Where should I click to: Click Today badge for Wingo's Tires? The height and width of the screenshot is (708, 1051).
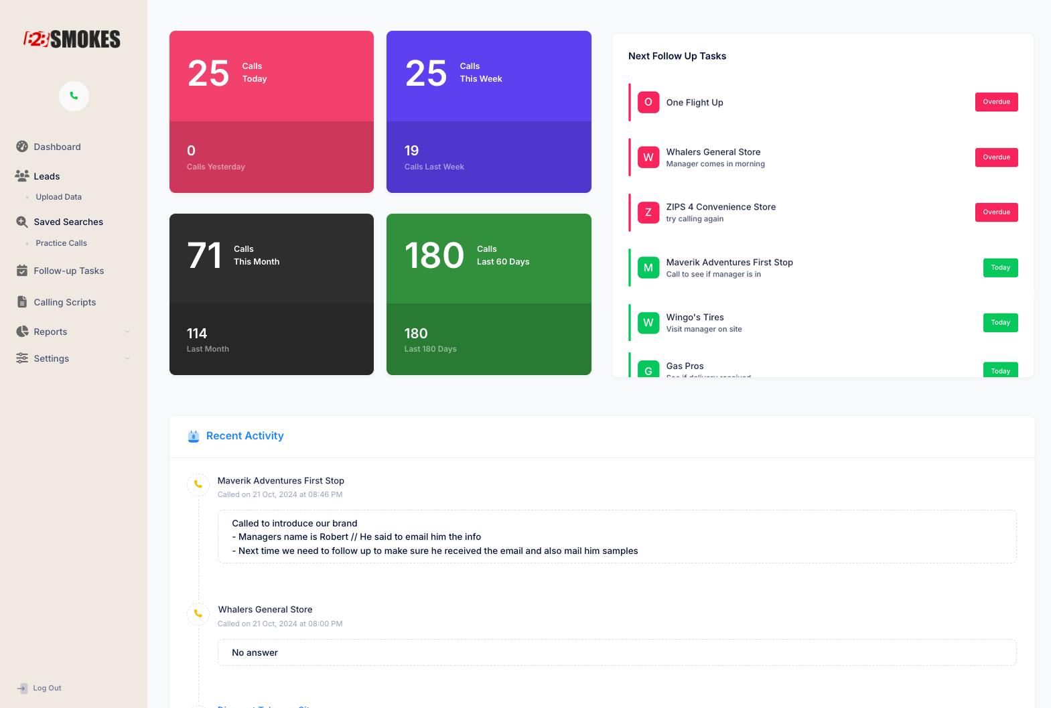click(1000, 323)
